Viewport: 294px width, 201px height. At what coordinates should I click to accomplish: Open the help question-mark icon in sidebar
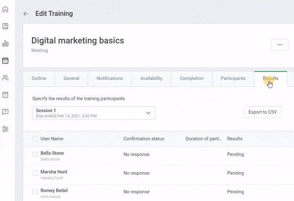click(x=5, y=112)
